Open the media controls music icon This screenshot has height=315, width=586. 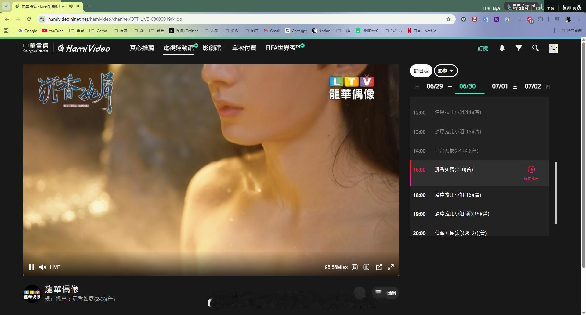557,19
